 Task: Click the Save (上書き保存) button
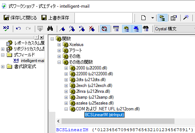(x=55, y=18)
